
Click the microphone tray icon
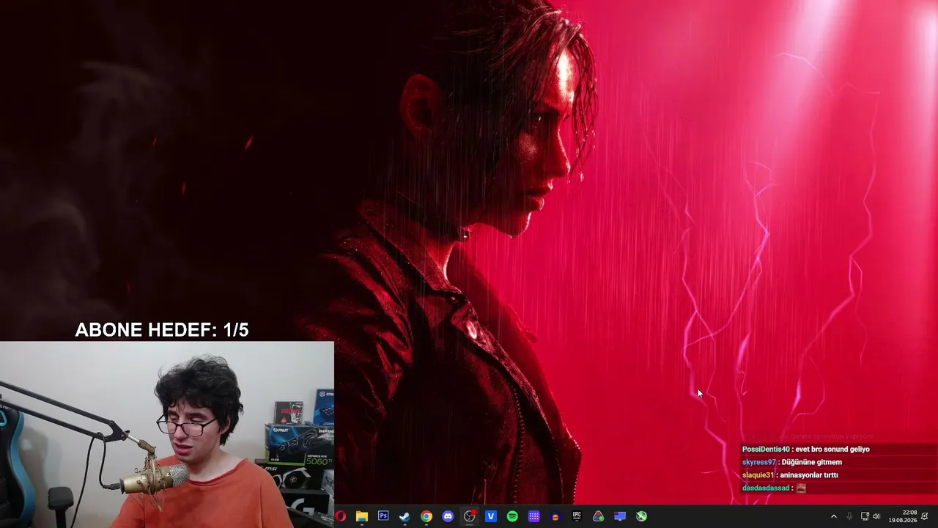click(x=849, y=516)
